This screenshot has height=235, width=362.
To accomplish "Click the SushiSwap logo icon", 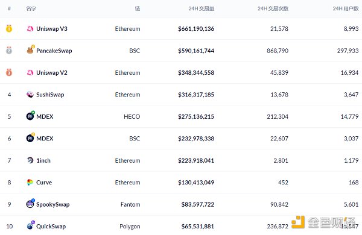I will pyautogui.click(x=30, y=95).
